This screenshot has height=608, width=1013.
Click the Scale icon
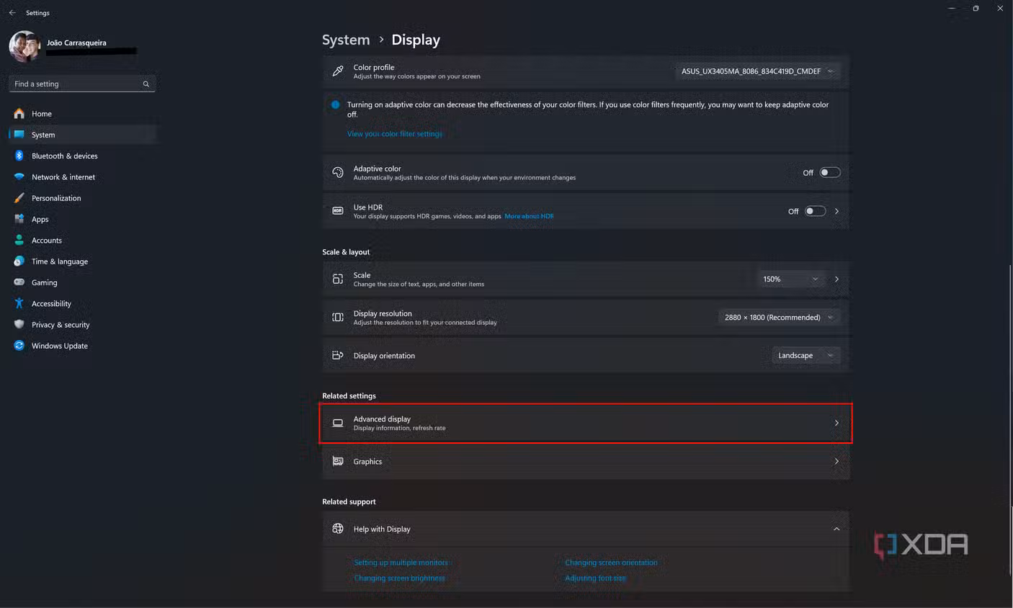[x=338, y=279]
